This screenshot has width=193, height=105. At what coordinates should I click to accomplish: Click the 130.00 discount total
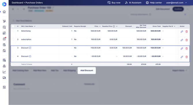click(x=129, y=64)
